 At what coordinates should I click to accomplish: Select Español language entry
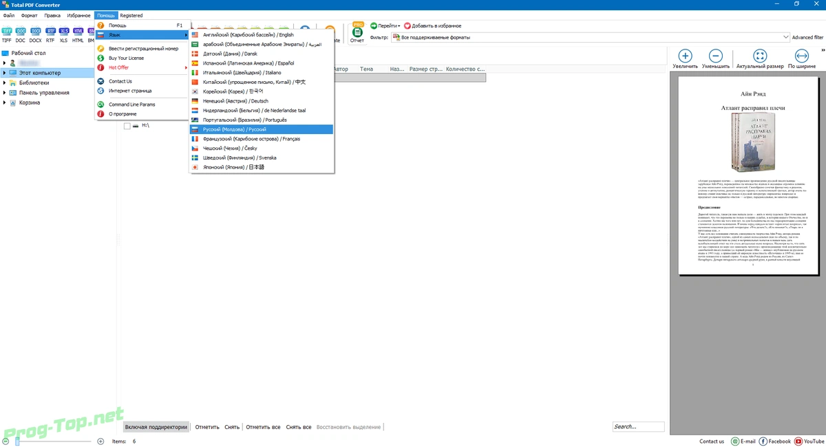tap(262, 63)
